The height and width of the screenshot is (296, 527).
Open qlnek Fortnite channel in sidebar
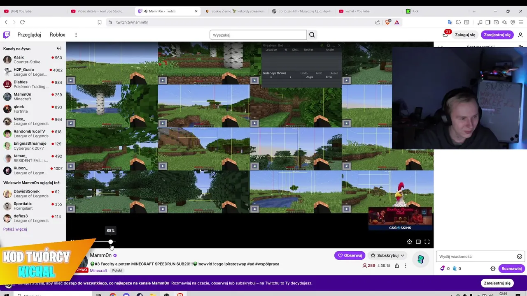pos(33,109)
